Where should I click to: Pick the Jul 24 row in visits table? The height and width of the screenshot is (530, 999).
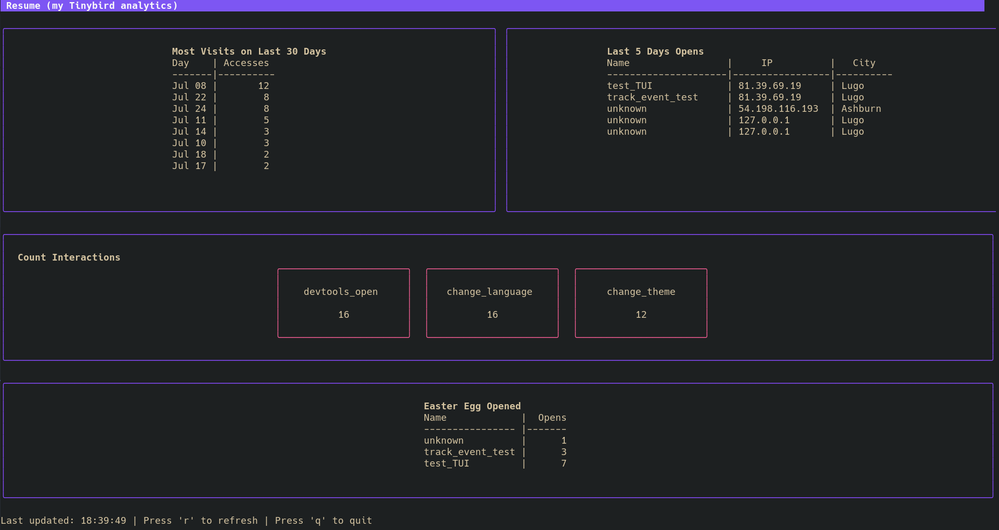[x=220, y=109]
